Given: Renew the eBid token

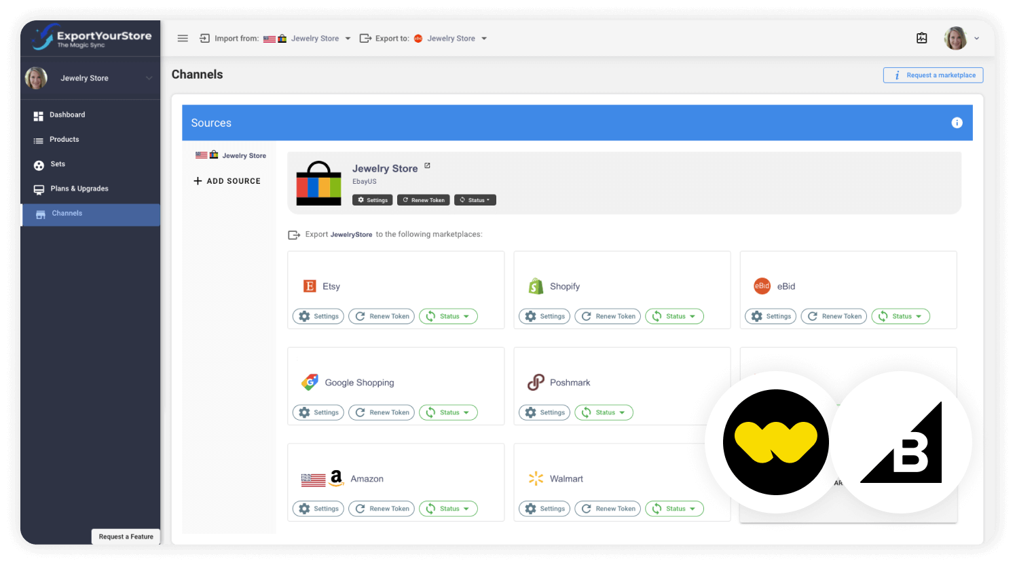Looking at the screenshot, I should click(x=834, y=316).
